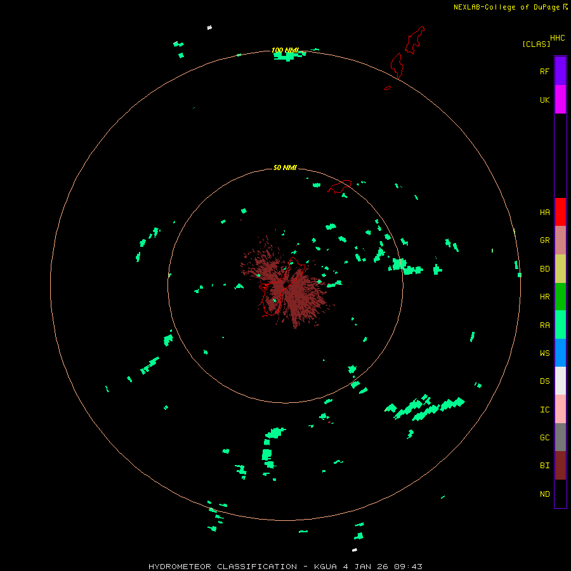
Task: Click the ND legend label
Action: pyautogui.click(x=544, y=494)
